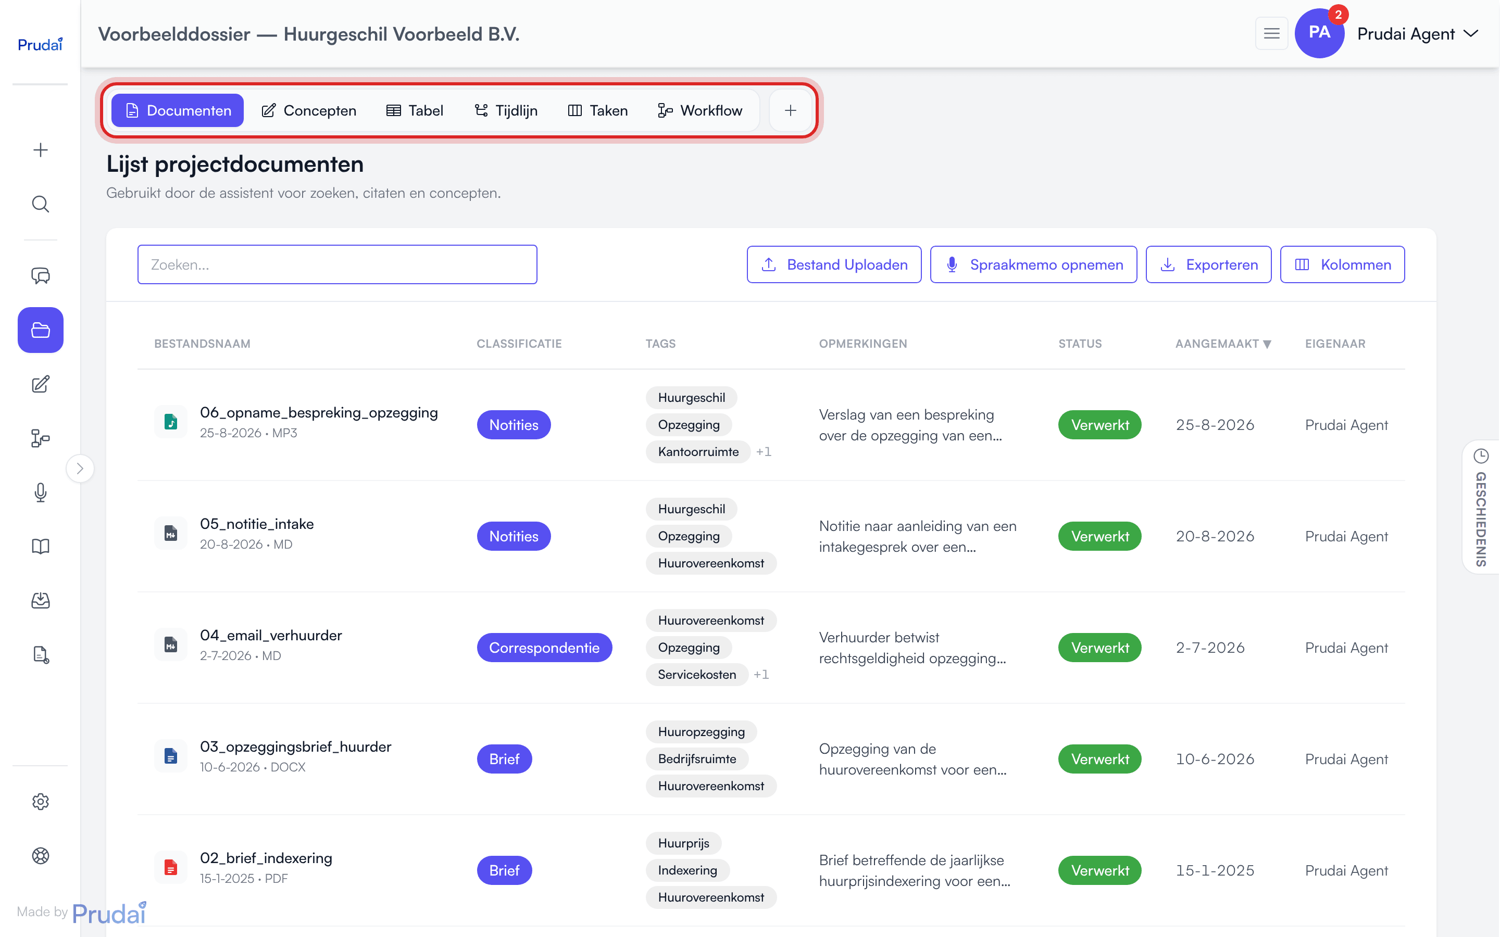Click PDF file icon of 02_brief_indexering
1500x937 pixels.
click(x=170, y=868)
